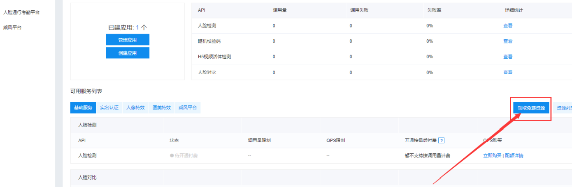Click 查看 in the 人脸对比 row
The height and width of the screenshot is (187, 572).
tap(508, 72)
